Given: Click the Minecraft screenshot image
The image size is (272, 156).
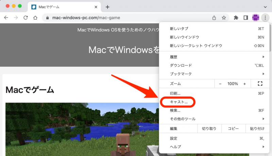Looking at the screenshot, I should coord(82,129).
